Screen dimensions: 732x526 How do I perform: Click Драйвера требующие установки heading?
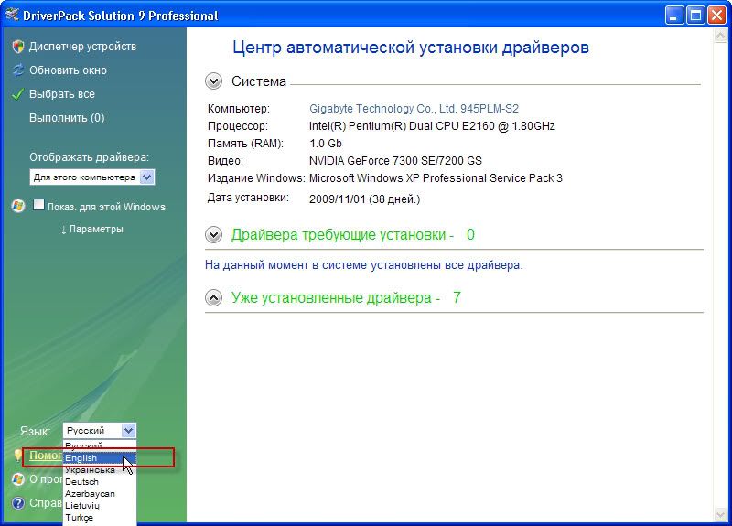[353, 234]
